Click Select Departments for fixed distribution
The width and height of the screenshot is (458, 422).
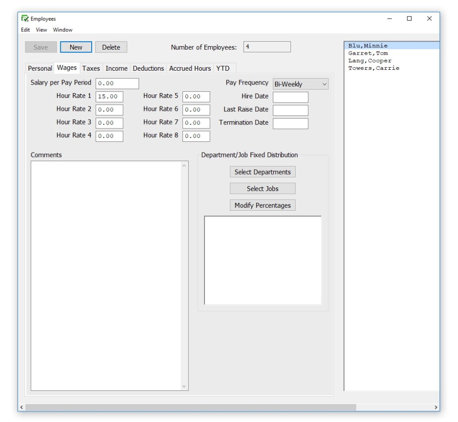click(262, 171)
